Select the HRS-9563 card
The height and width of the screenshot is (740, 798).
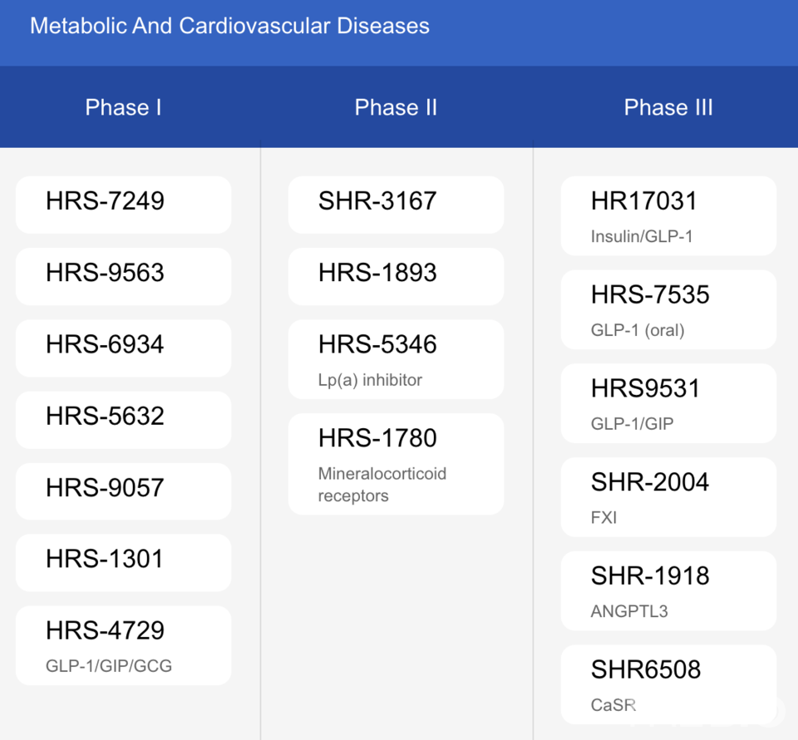click(123, 276)
